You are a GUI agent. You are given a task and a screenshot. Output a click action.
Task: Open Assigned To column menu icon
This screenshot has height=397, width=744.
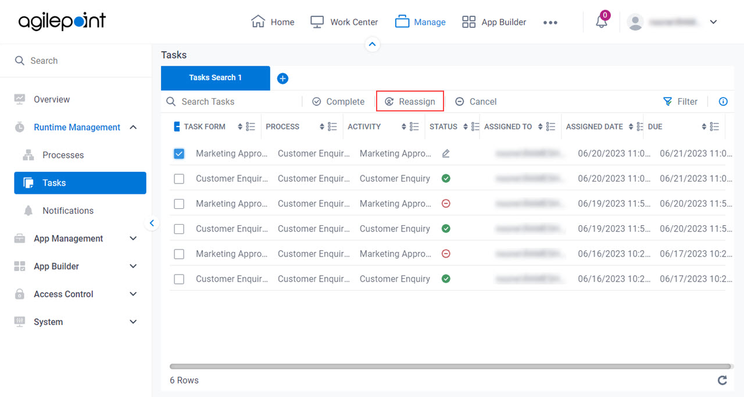click(x=551, y=127)
